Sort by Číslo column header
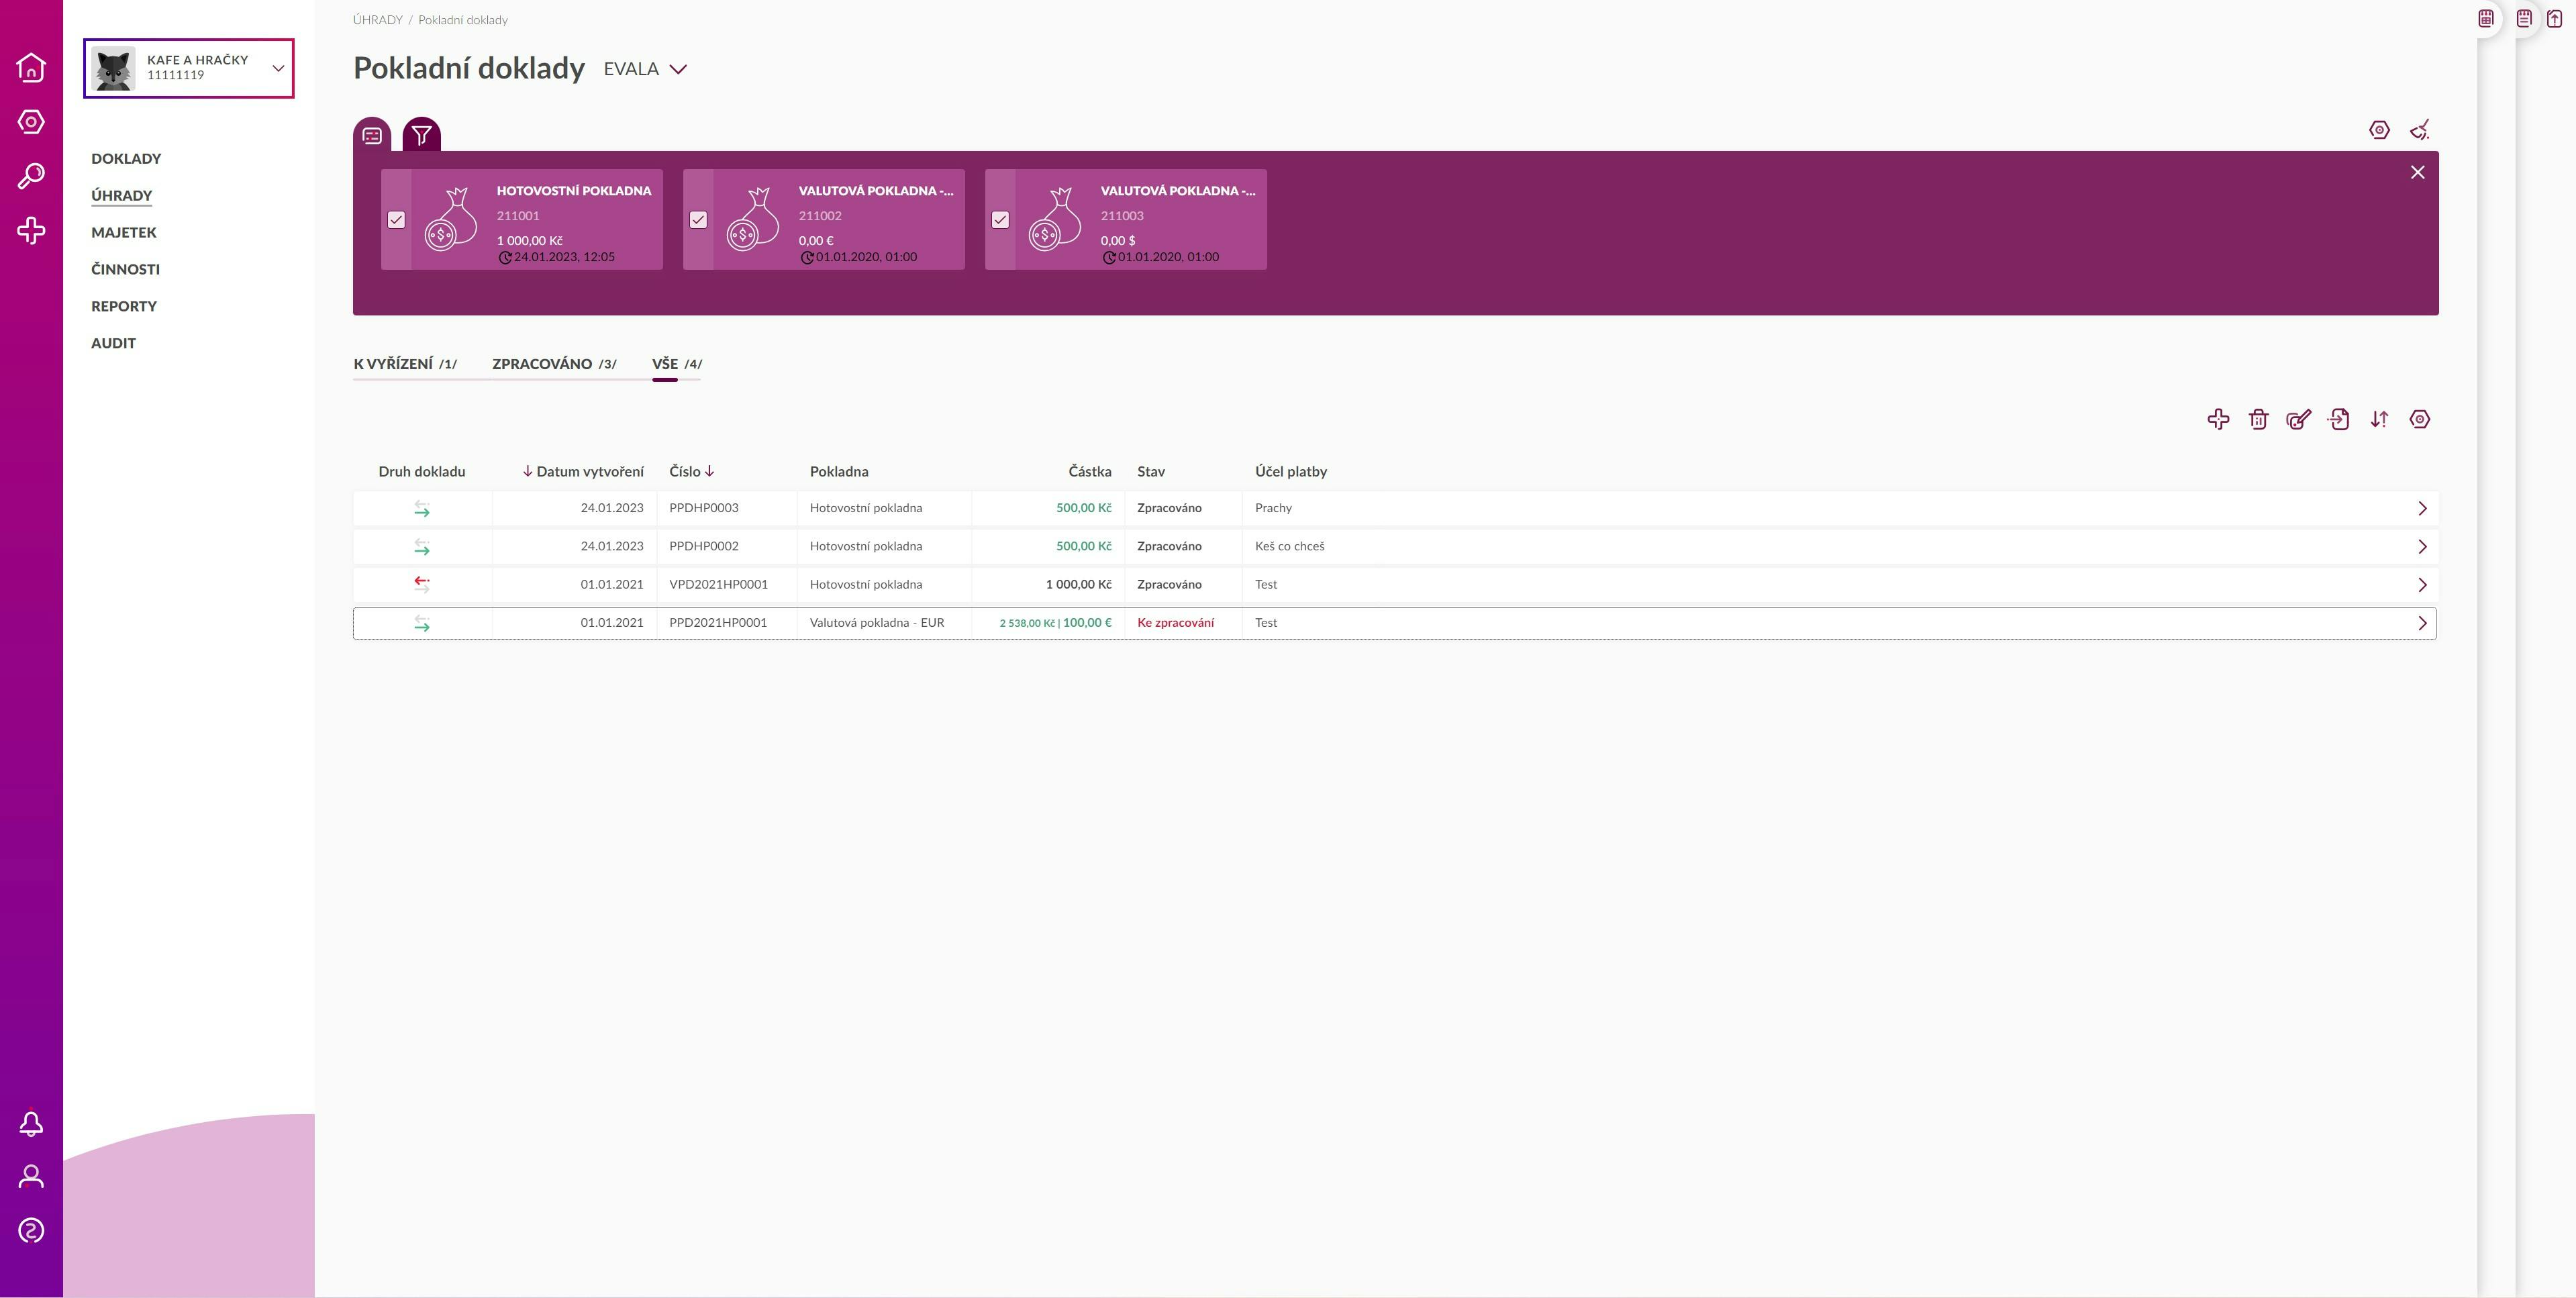This screenshot has width=2576, height=1298. pos(691,471)
